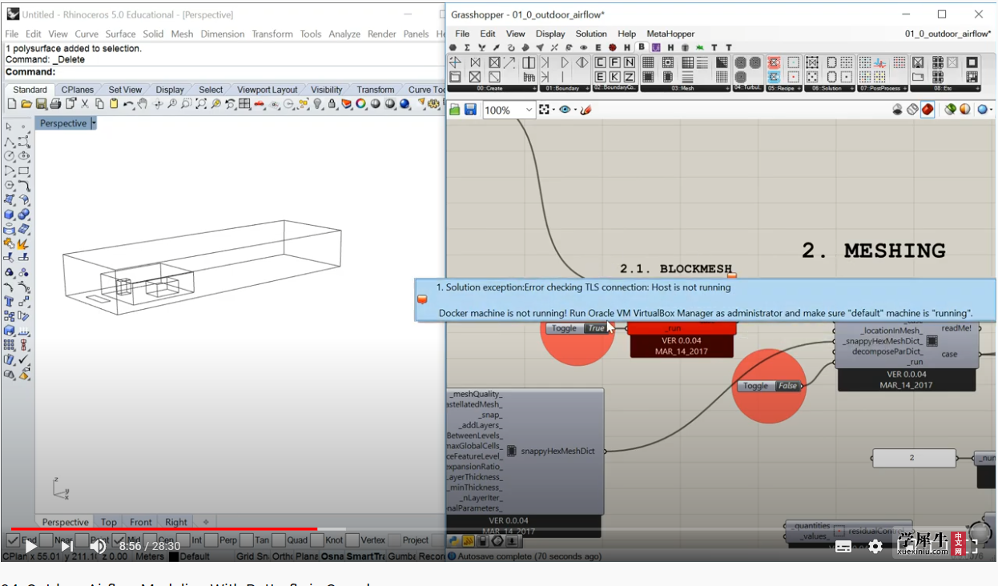Click the Open file folder icon in Rhino
Screen dimensions: 998x586
pyautogui.click(x=26, y=104)
